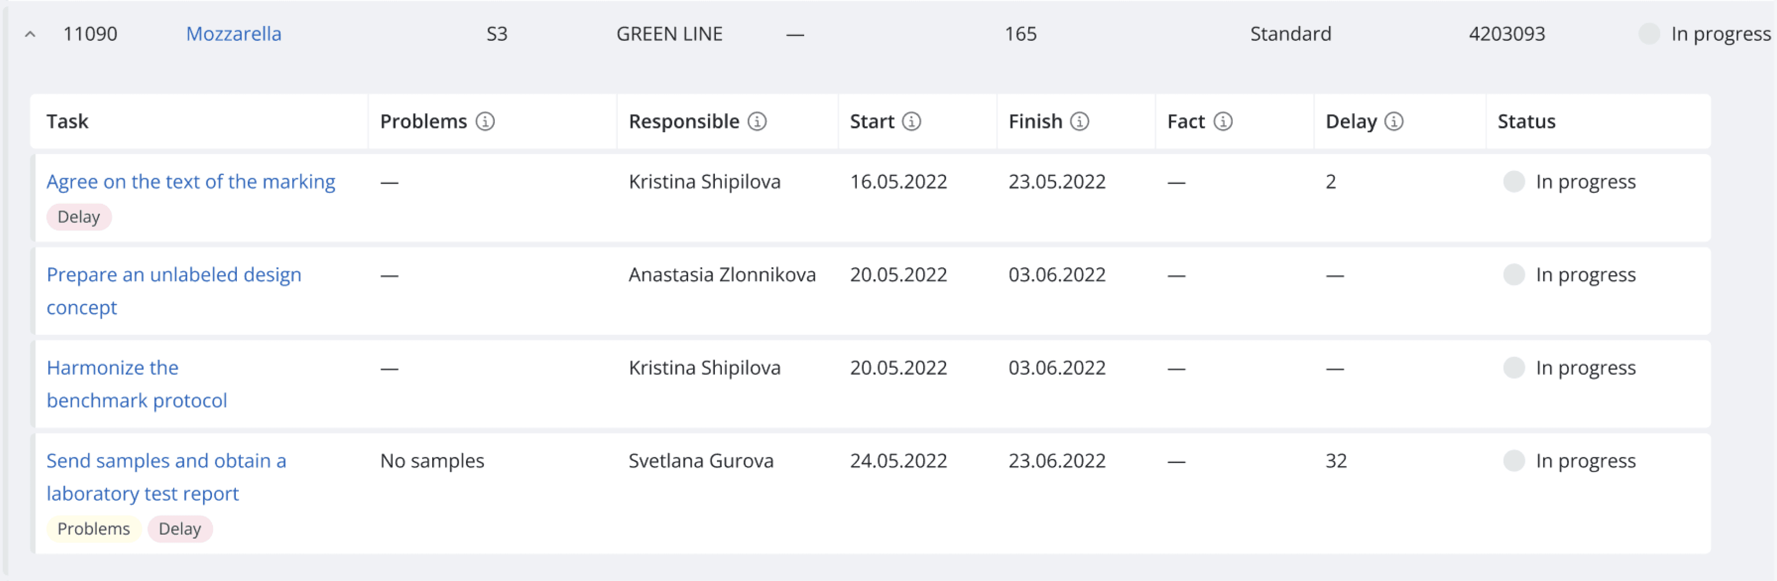The width and height of the screenshot is (1777, 581).
Task: Open 'Prepare an unlabeled design concept' task
Action: pos(174,291)
